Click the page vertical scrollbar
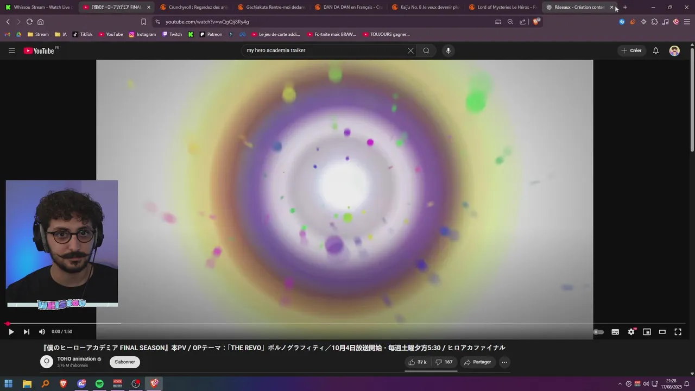 [x=692, y=100]
